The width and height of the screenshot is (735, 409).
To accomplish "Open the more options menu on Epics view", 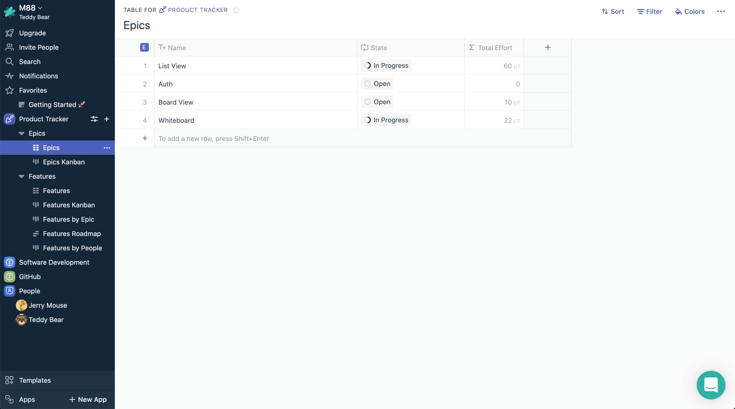I will [107, 148].
